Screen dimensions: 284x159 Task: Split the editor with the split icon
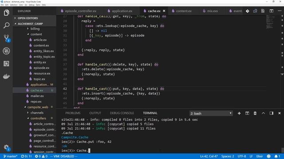tap(271, 11)
